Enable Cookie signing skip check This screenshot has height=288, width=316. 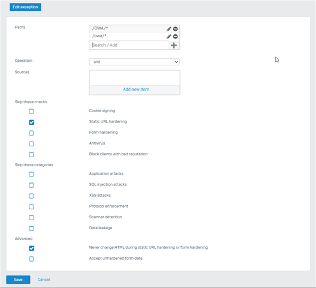pos(31,112)
